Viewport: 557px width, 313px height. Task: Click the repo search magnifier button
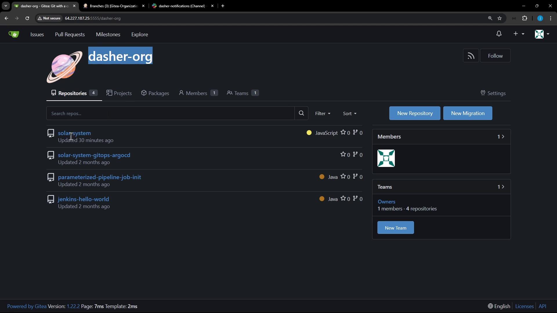(301, 113)
